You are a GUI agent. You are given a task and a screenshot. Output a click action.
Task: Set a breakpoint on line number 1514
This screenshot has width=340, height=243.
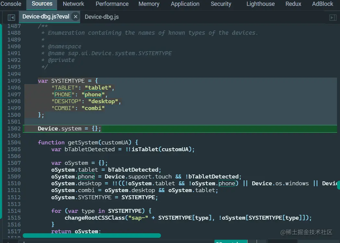[14, 211]
